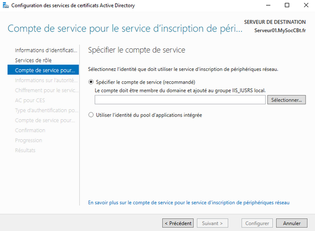Open the Informations d'identification step
Image resolution: width=315 pixels, height=231 pixels.
point(46,50)
